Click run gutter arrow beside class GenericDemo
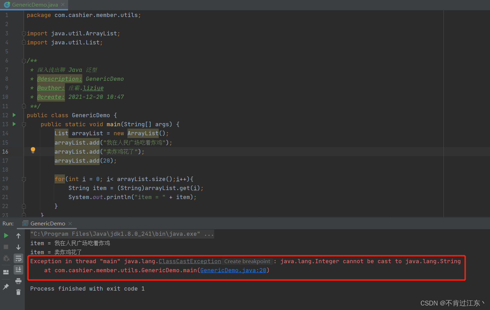Screen dimensions: 490x310 (14, 115)
